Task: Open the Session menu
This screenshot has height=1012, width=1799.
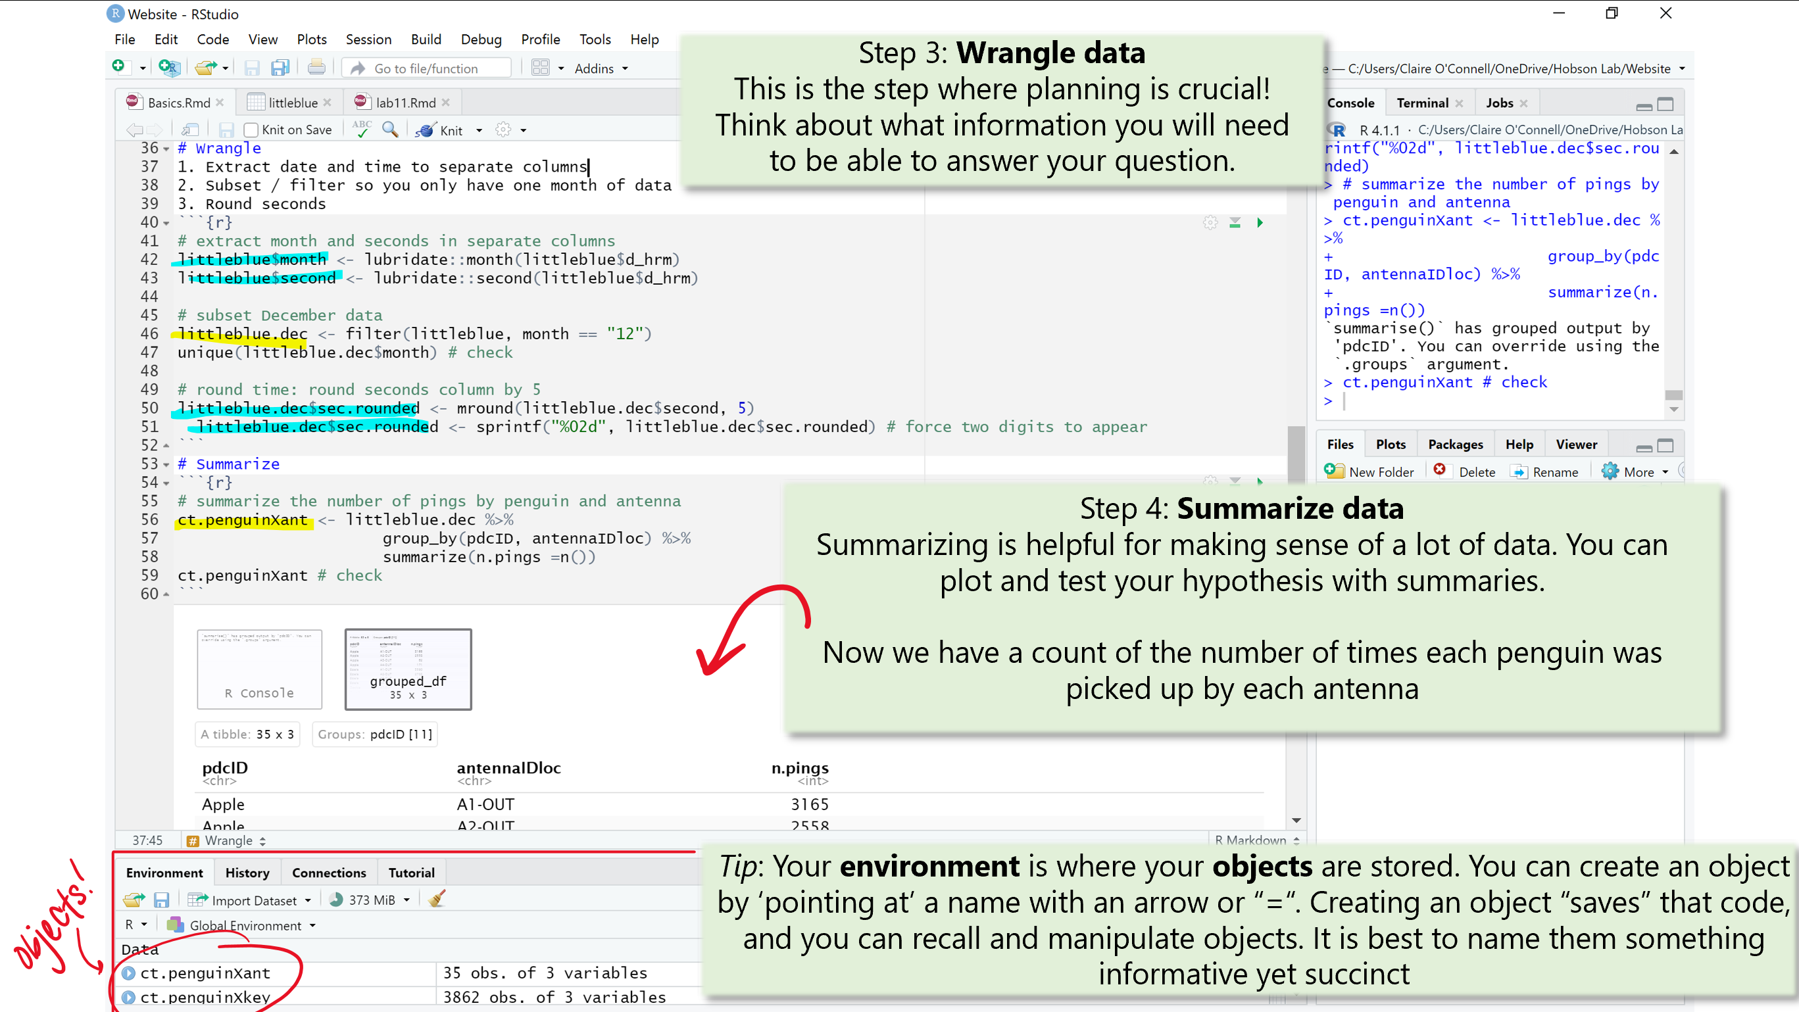Action: click(368, 39)
